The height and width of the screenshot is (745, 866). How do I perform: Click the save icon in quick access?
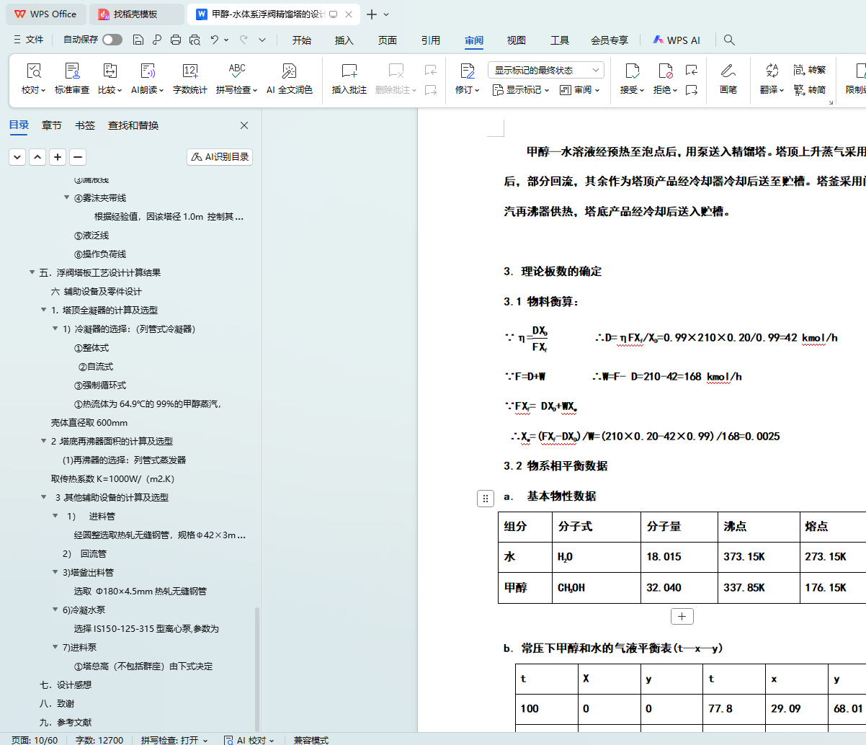(138, 40)
